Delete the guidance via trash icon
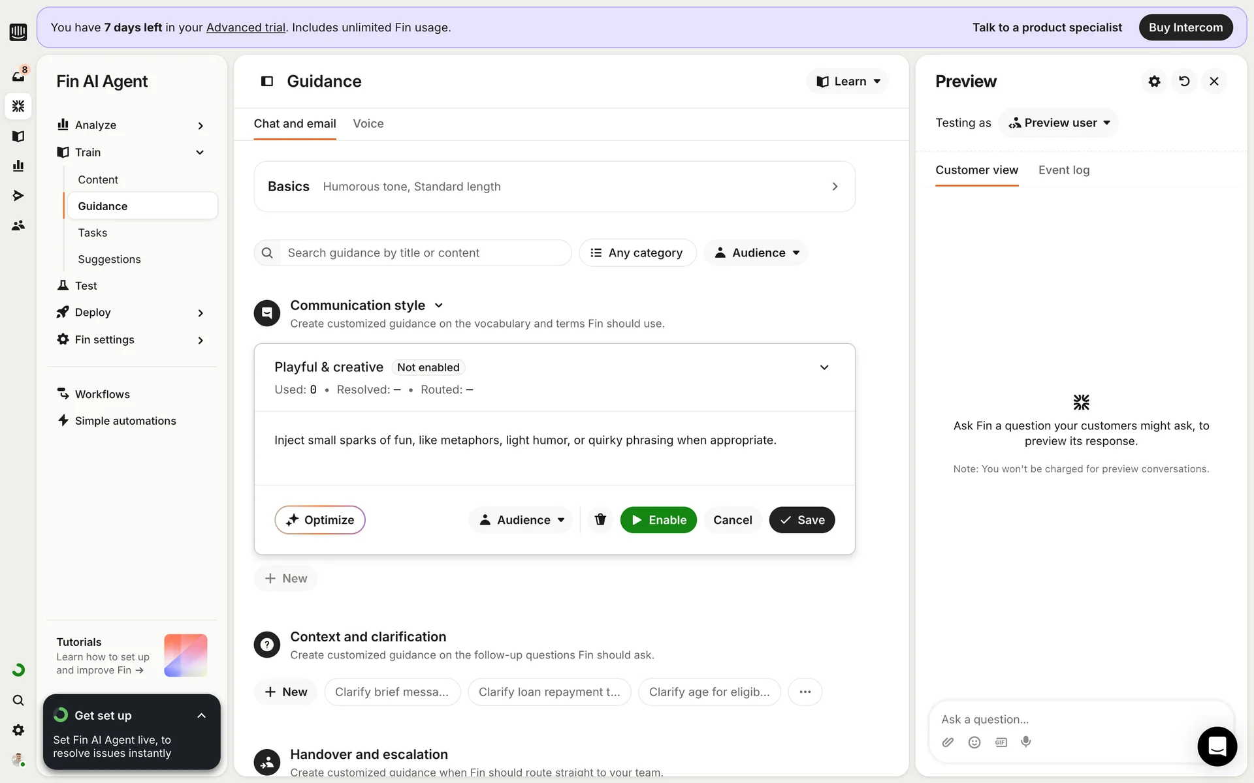Image resolution: width=1254 pixels, height=783 pixels. [600, 519]
